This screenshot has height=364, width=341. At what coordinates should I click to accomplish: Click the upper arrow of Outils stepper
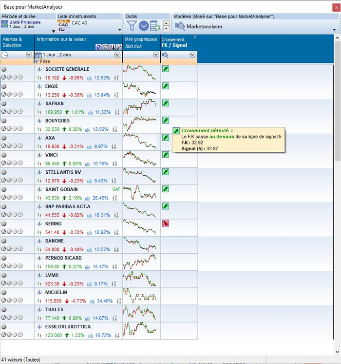coord(166,23)
